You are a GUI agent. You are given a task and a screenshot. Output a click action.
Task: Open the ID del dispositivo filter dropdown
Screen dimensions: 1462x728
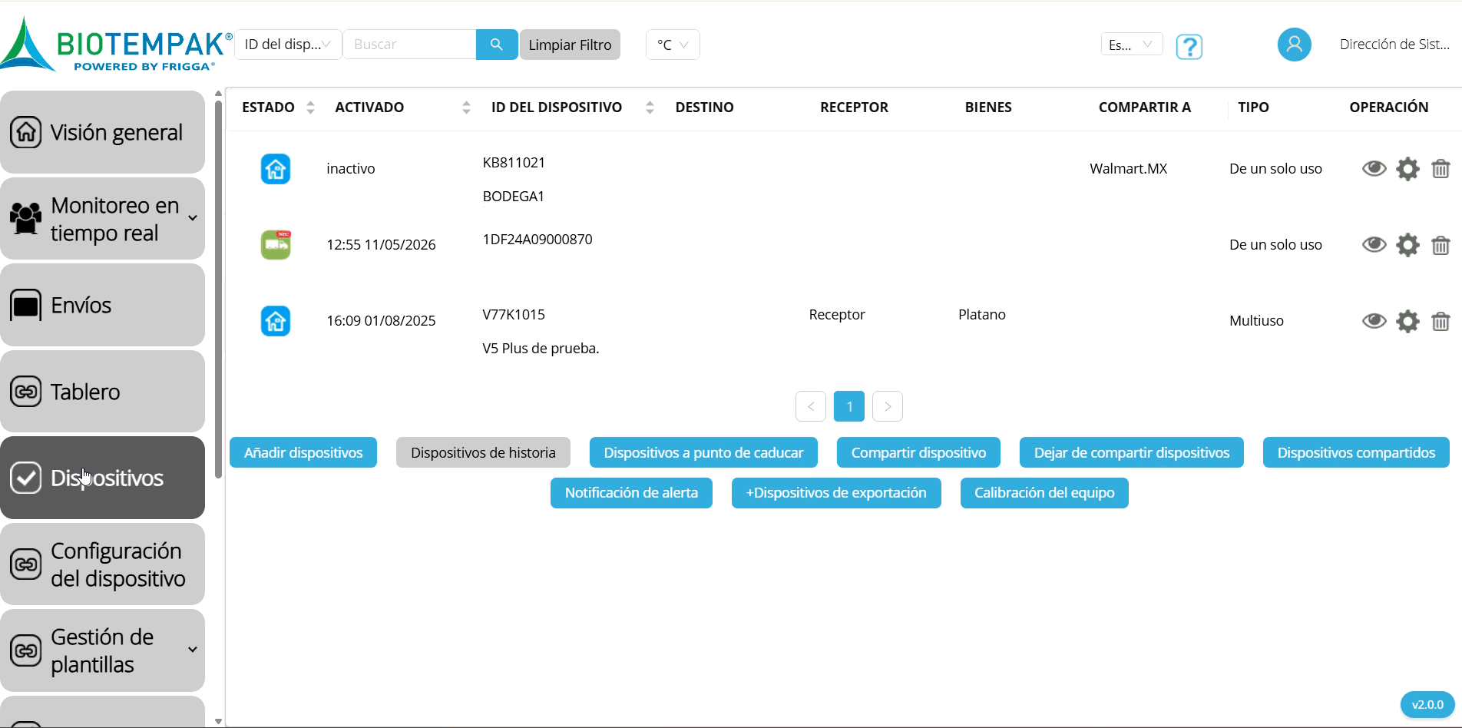click(288, 45)
